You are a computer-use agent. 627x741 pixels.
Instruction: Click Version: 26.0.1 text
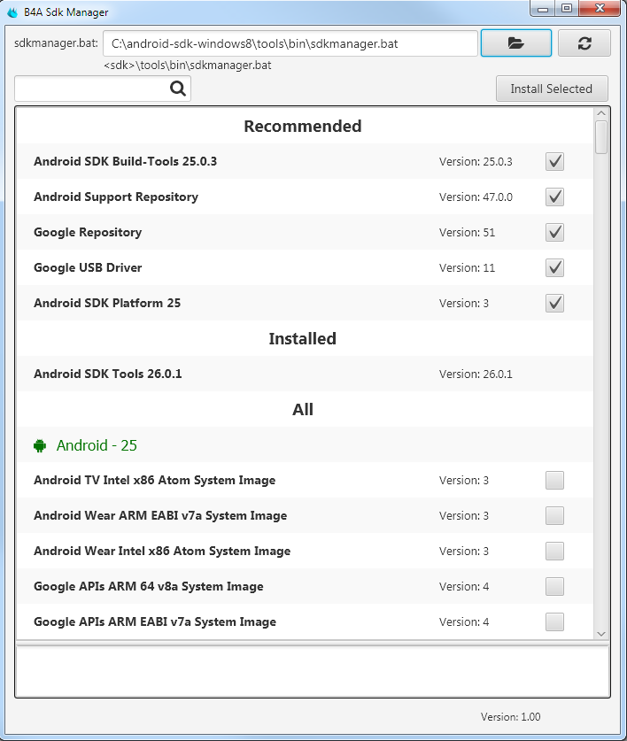click(x=476, y=374)
